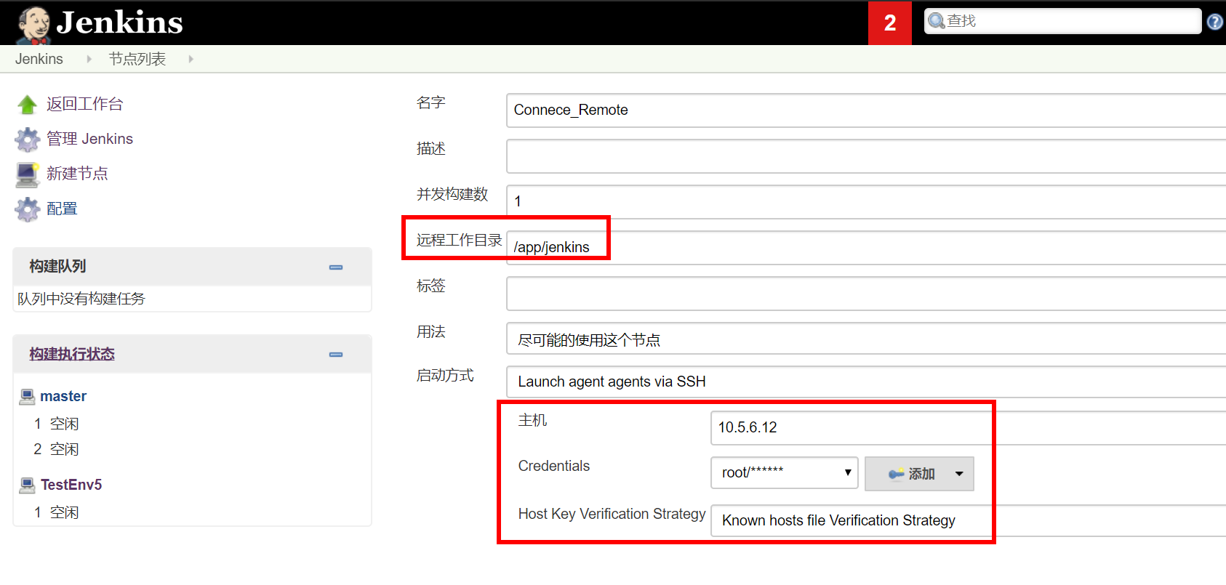
Task: Click the Credentials label
Action: coord(554,466)
